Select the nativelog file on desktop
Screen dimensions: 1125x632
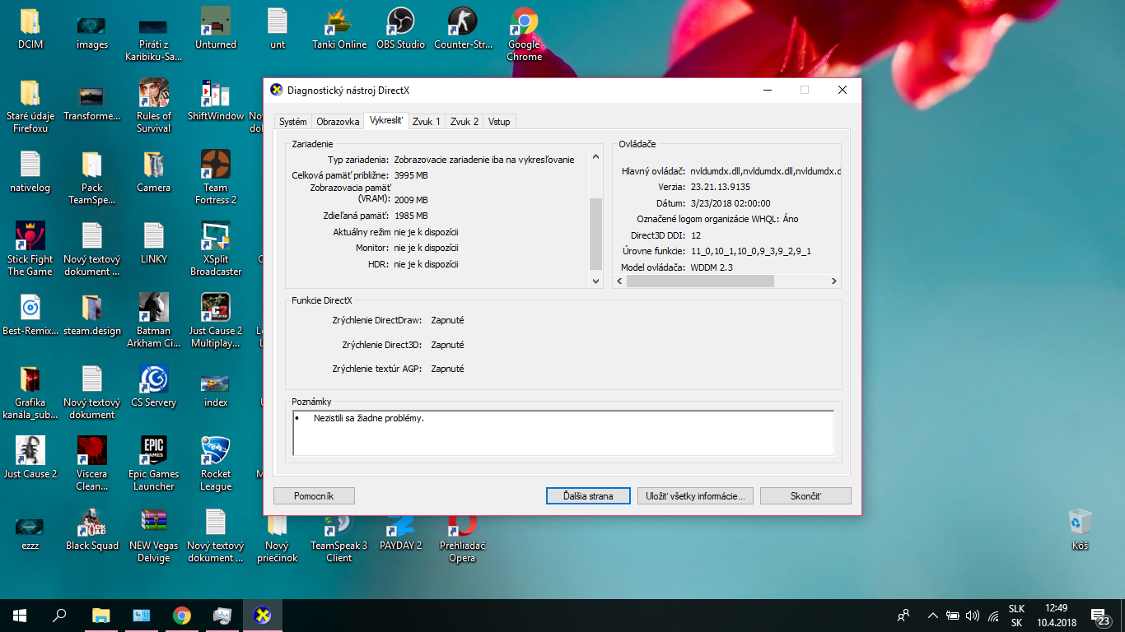coord(30,171)
